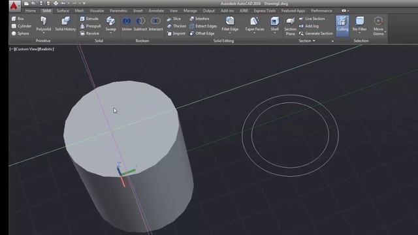Click the Generate Section tool
The image size is (418, 235).
click(316, 33)
